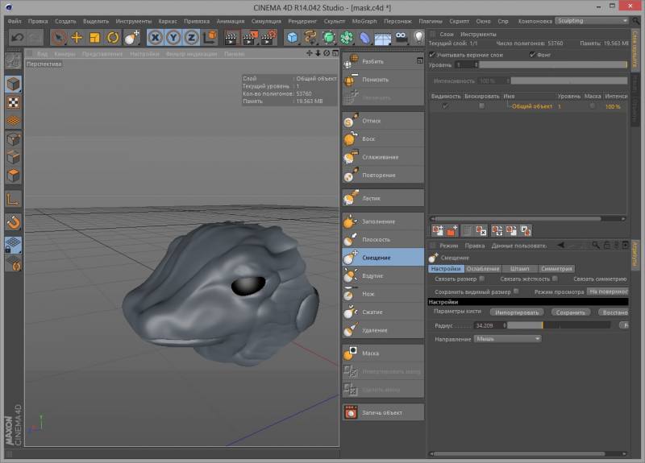Click the Импортировать button
645x463 pixels.
coord(517,312)
